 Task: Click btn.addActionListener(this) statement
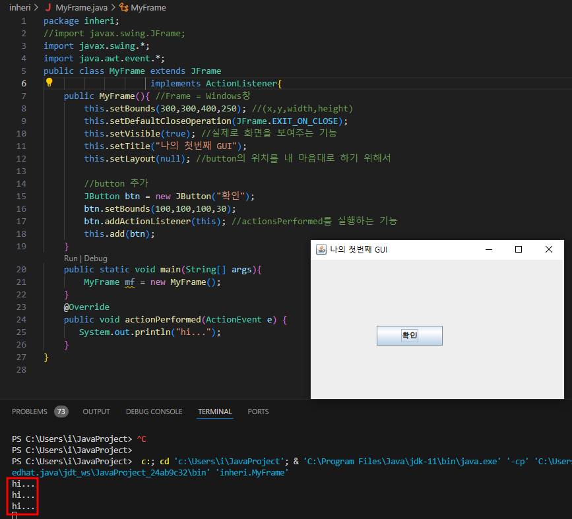155,222
